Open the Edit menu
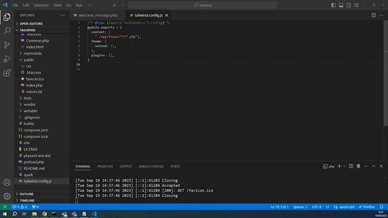 (x=25, y=5)
